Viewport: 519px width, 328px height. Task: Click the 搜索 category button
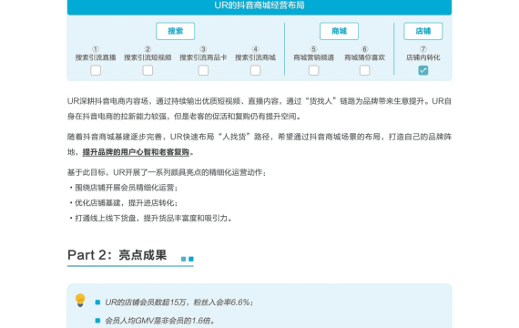[x=176, y=31]
